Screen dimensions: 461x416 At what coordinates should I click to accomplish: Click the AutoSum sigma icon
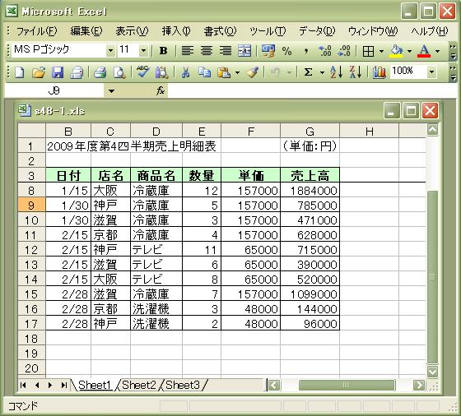pos(308,72)
